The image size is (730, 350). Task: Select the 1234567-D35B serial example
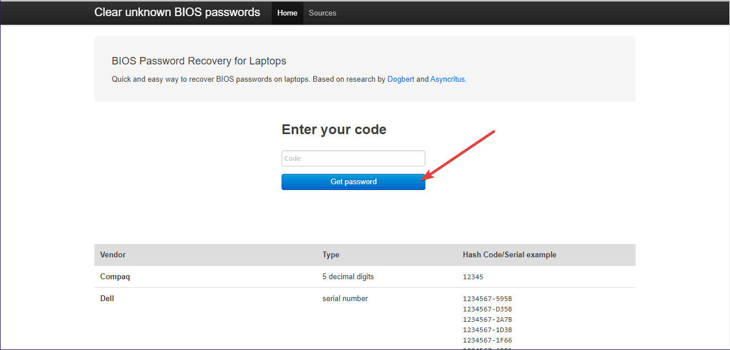[x=487, y=309]
